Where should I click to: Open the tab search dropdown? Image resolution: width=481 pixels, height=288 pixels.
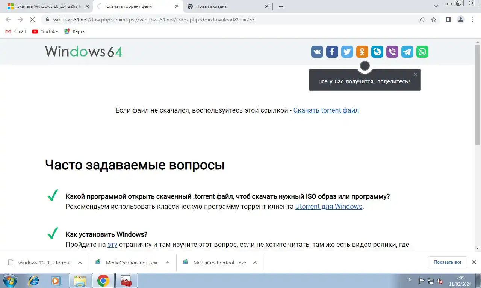[436, 6]
